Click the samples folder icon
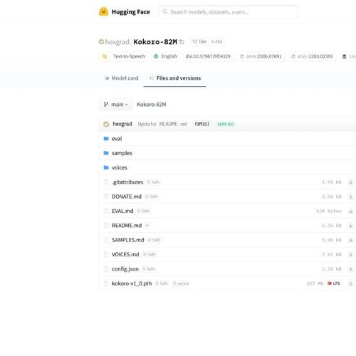 click(x=106, y=153)
